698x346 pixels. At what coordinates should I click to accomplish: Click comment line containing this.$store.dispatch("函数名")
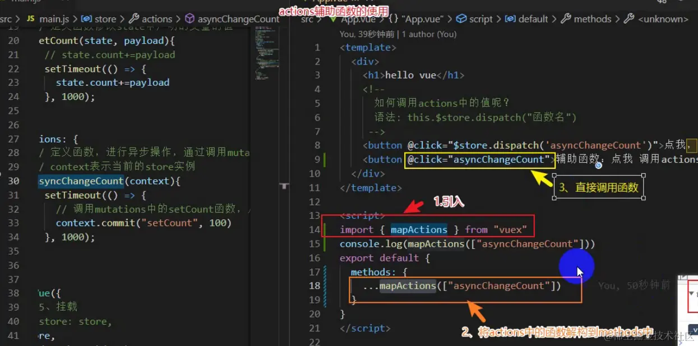[475, 117]
